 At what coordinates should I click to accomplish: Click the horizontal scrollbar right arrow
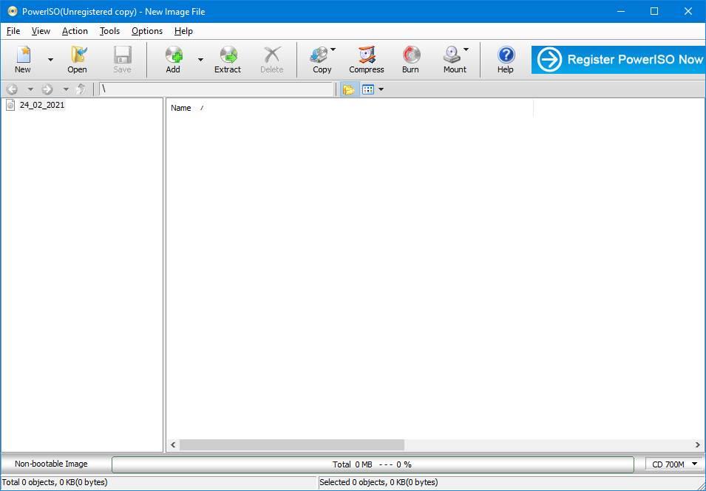point(698,444)
